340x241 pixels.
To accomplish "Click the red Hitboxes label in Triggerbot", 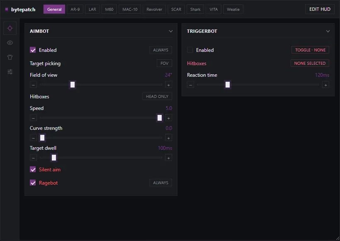I will [197, 63].
